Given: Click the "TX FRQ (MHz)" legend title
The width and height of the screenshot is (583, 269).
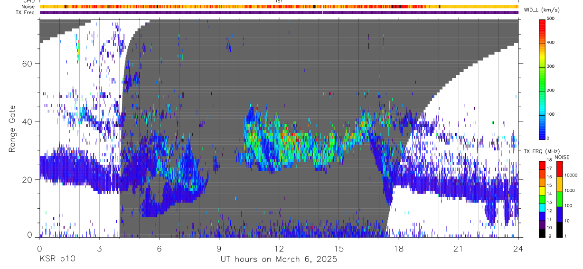Looking at the screenshot, I should click(x=542, y=151).
